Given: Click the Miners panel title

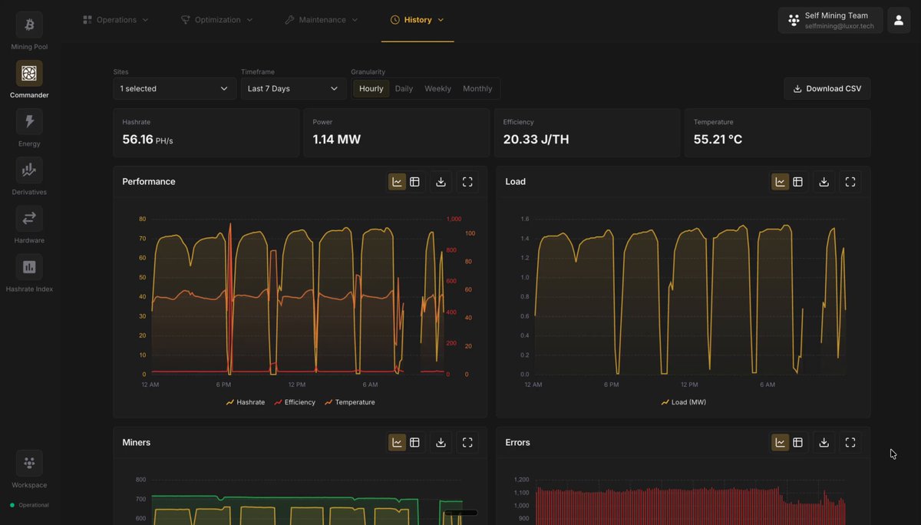Looking at the screenshot, I should pyautogui.click(x=137, y=442).
